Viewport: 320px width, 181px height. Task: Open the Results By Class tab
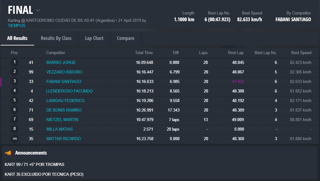tap(56, 38)
